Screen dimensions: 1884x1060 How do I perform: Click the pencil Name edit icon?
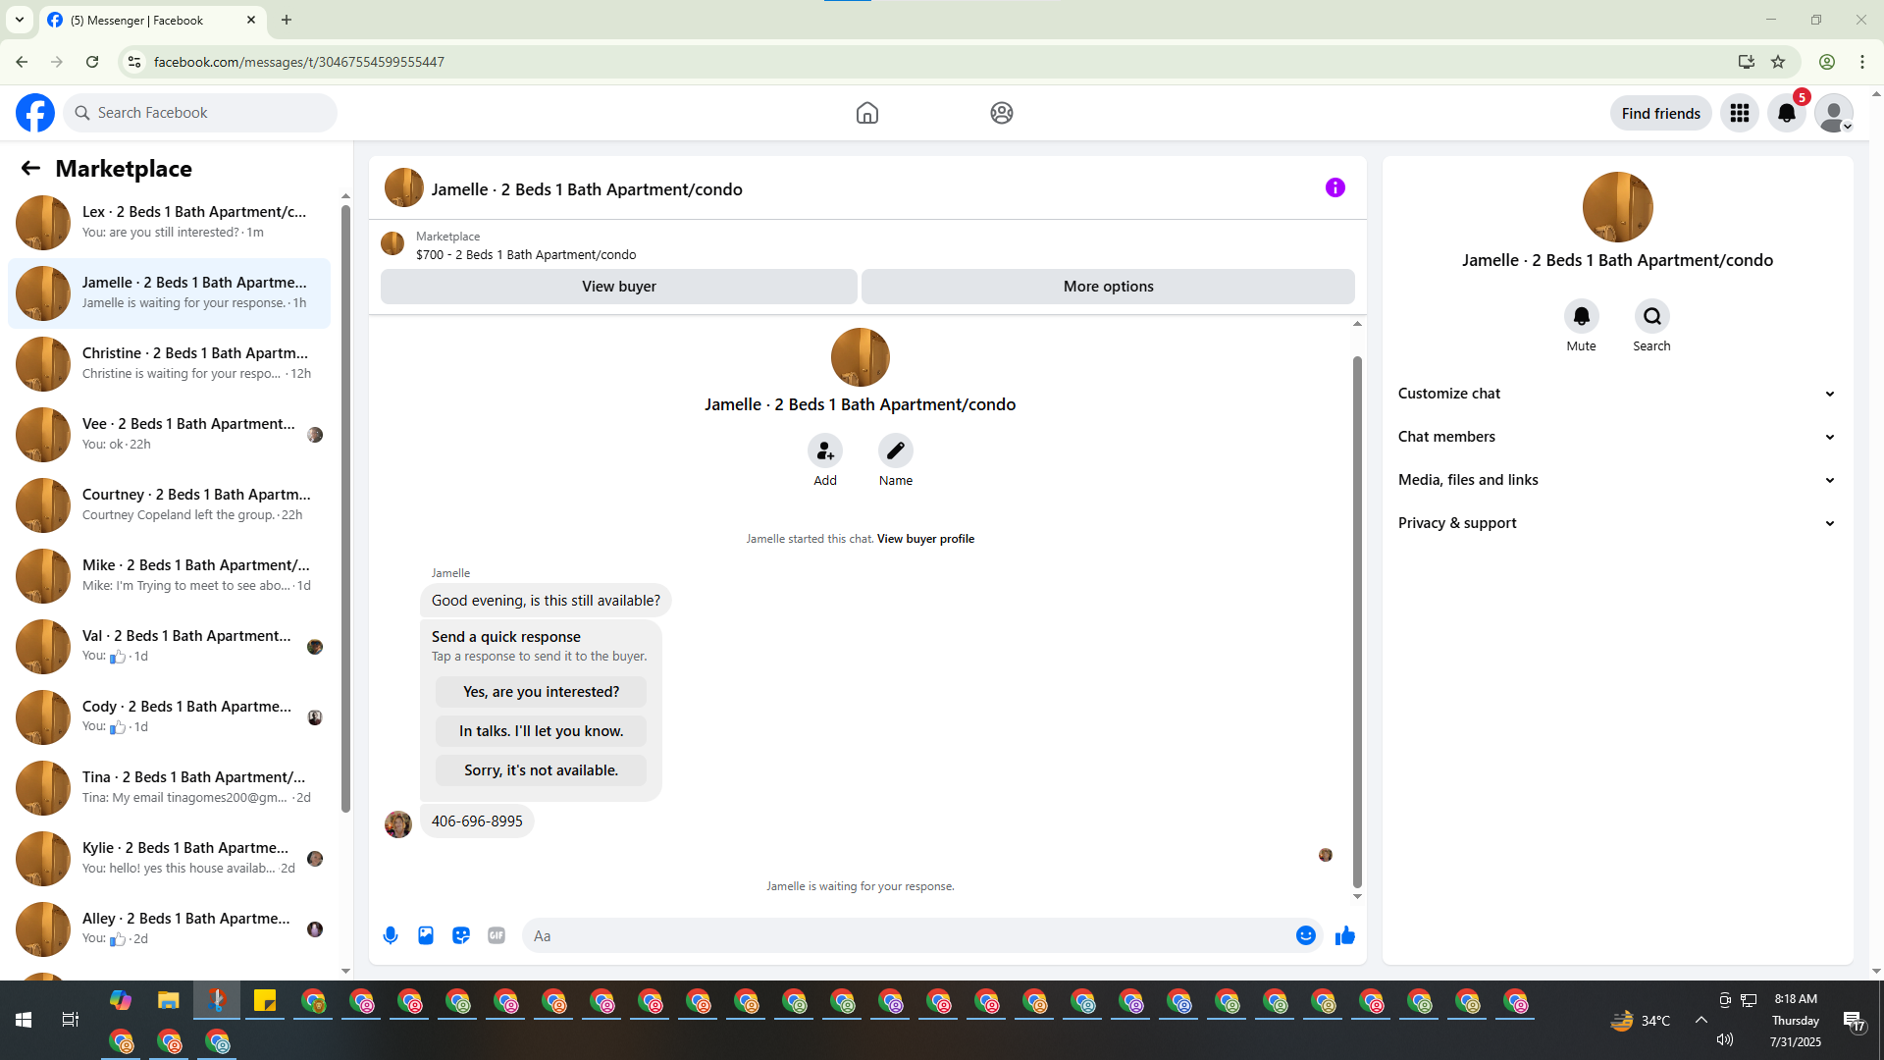pyautogui.click(x=895, y=450)
